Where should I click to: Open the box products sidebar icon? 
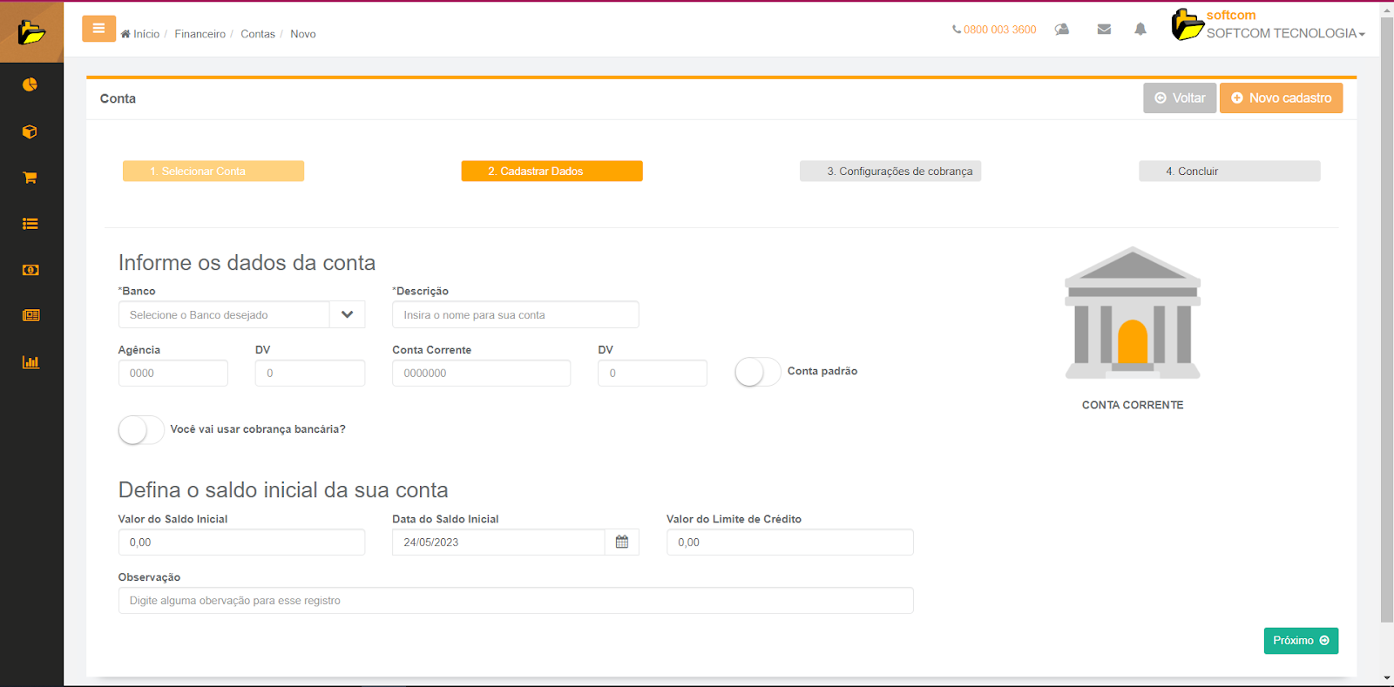pyautogui.click(x=30, y=131)
